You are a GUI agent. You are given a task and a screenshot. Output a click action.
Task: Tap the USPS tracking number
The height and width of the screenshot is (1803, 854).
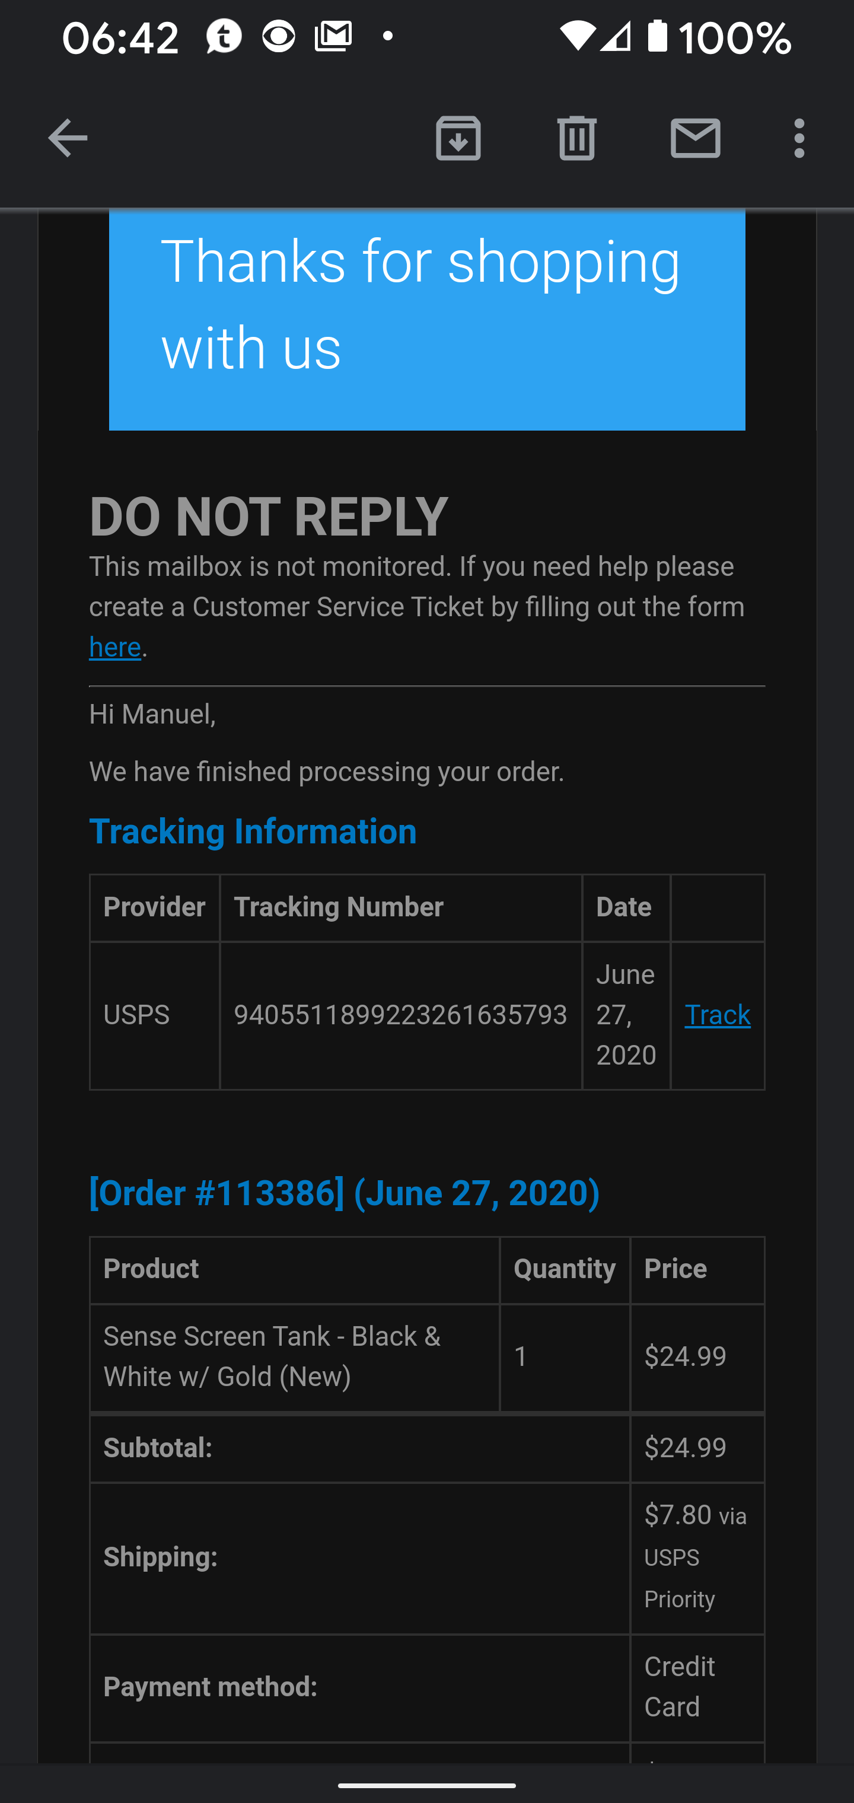coord(400,1015)
